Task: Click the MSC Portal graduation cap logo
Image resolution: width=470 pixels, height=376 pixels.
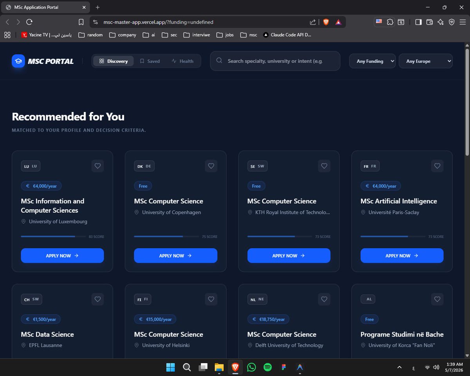Action: [x=18, y=61]
